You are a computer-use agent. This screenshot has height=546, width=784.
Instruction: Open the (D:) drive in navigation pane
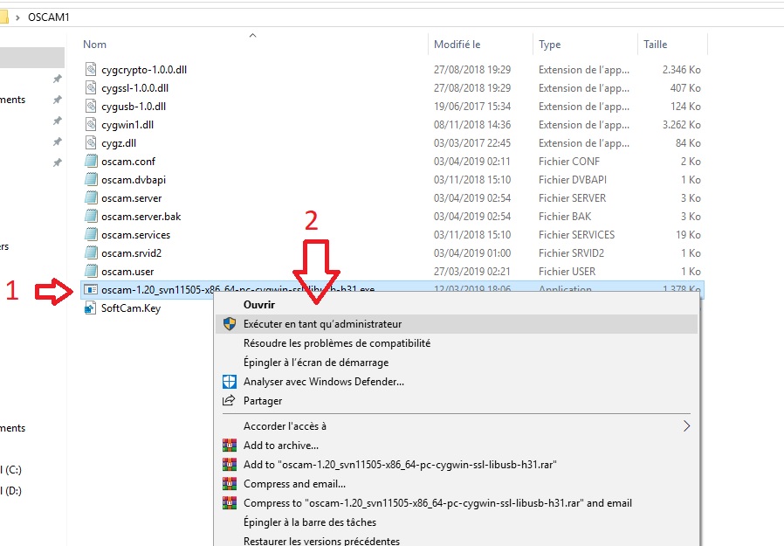(11, 490)
